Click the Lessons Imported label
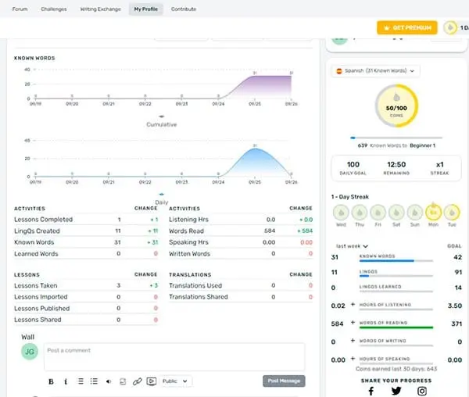The image size is (469, 397). [x=41, y=297]
